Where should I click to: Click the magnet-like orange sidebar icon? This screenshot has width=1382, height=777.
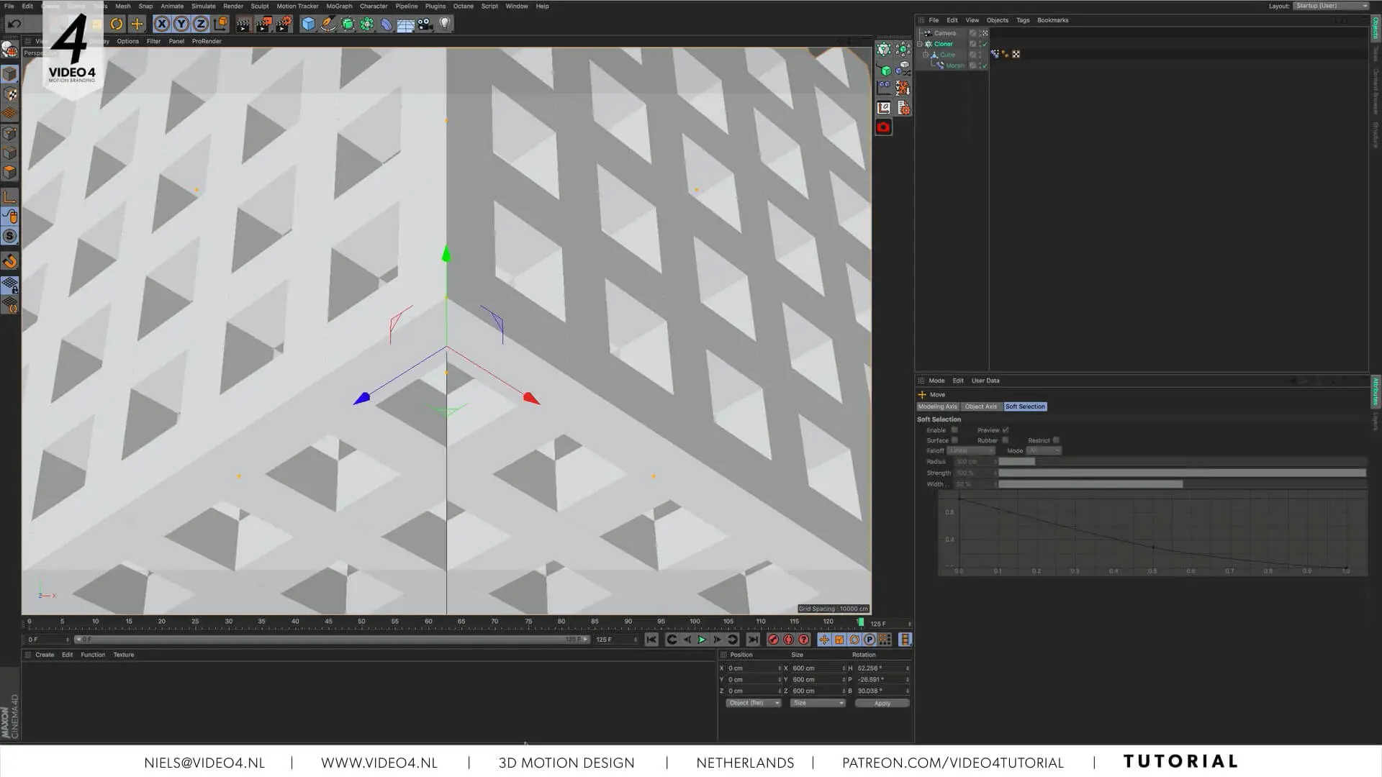9,261
